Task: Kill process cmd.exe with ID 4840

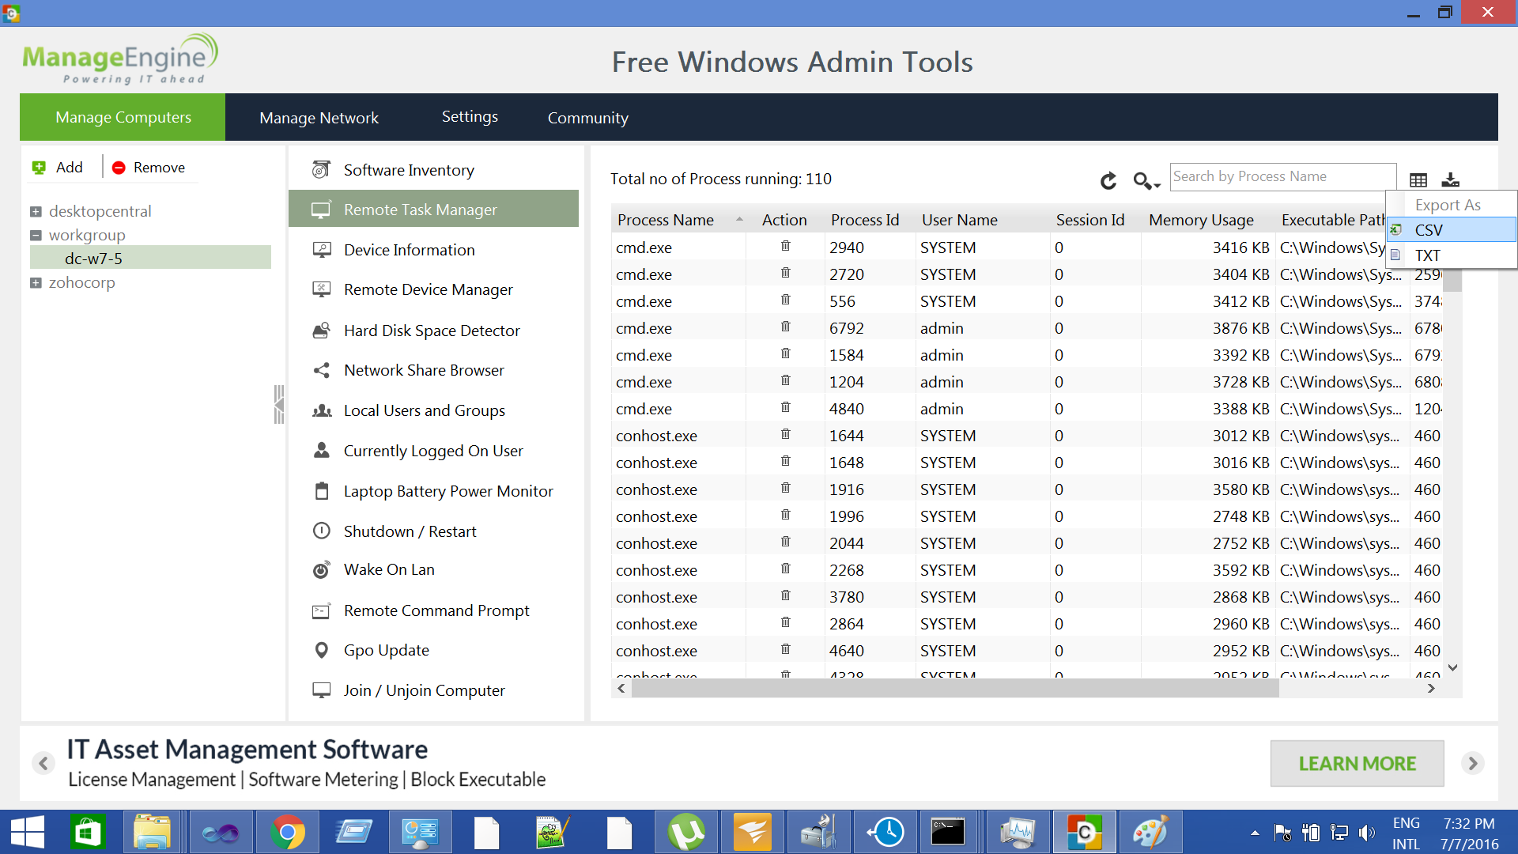Action: [785, 408]
